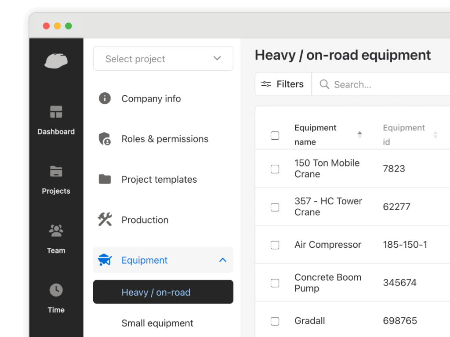Open the Team section icon
Image resolution: width=450 pixels, height=337 pixels.
coord(56,230)
